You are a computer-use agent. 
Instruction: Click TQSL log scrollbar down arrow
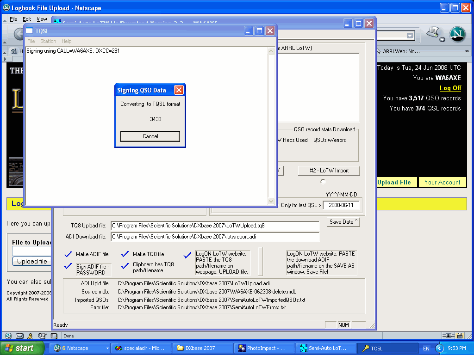[x=271, y=201]
